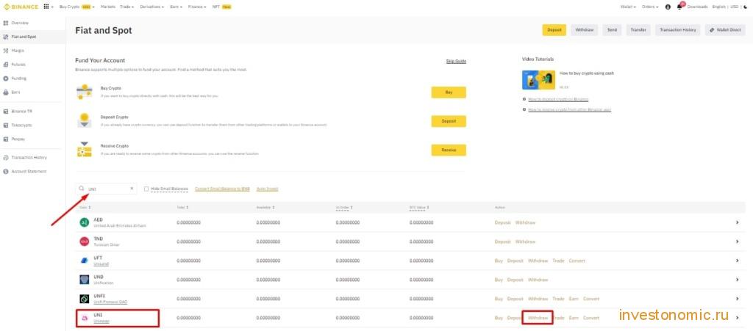The image size is (753, 331).
Task: Focus the coin search input field
Action: [x=106, y=189]
